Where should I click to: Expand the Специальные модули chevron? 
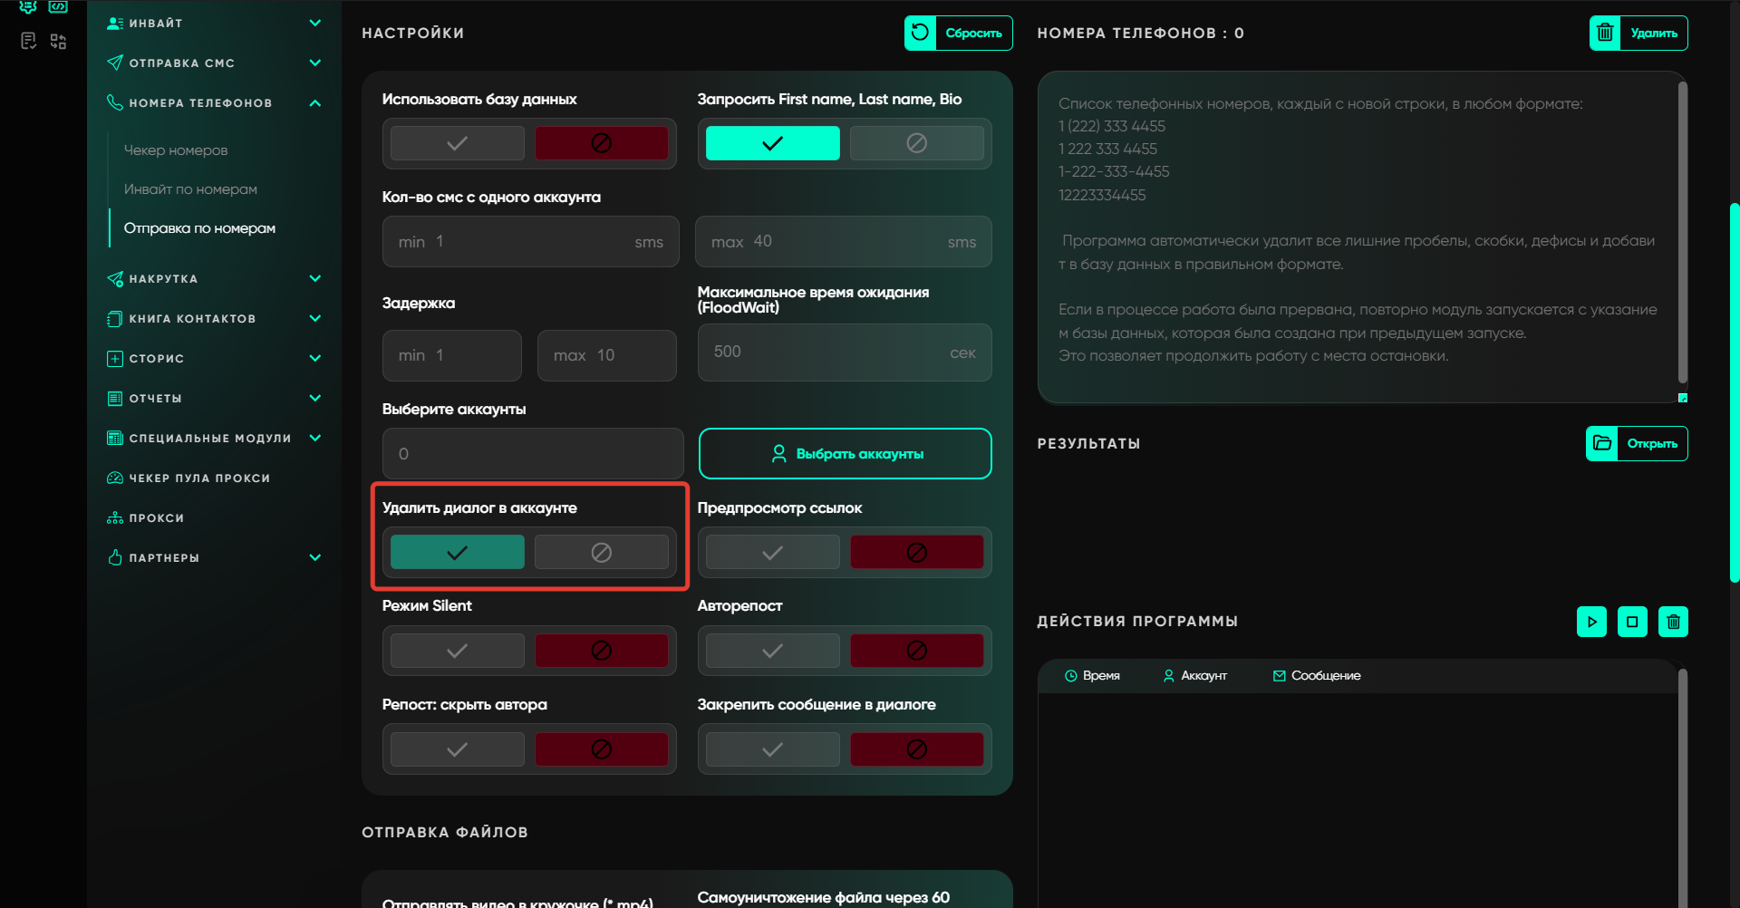[x=315, y=439]
